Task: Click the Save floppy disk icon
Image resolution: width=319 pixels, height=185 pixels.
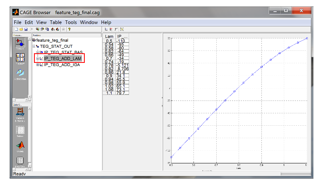Action: 26,29
